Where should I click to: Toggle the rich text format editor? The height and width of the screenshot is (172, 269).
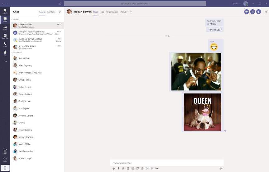point(114,168)
